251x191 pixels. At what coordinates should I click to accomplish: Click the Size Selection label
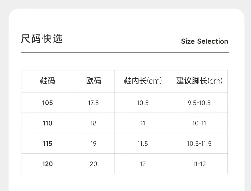coord(204,41)
